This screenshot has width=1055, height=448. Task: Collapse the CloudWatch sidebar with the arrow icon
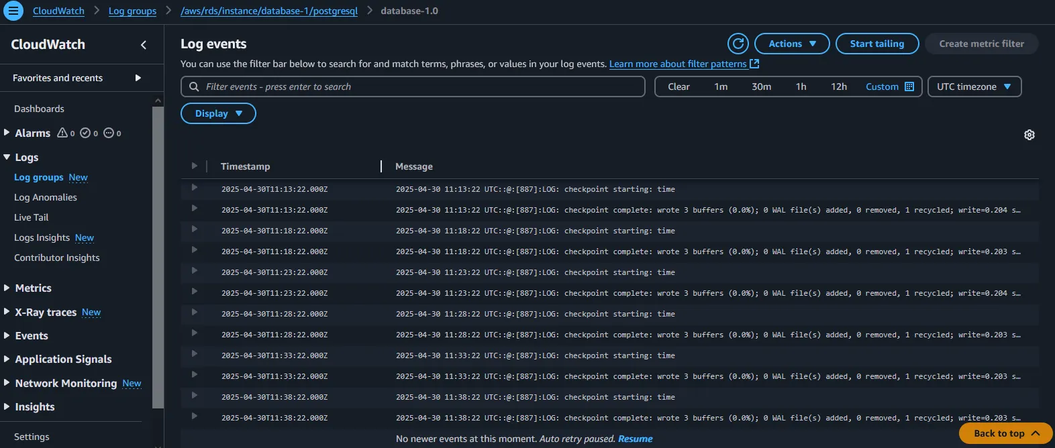tap(143, 45)
